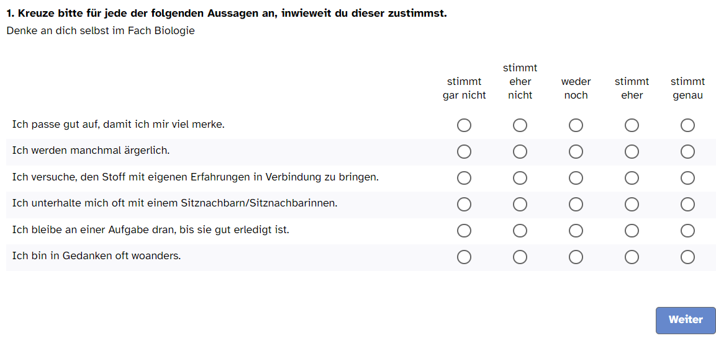Mark 'weder noch' for 'Ich werden manchmal ärgerlich'
The width and height of the screenshot is (716, 346).
576,151
